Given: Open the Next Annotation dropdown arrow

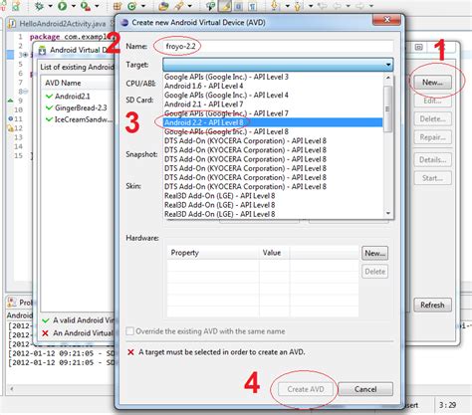Looking at the screenshot, I should pyautogui.click(x=287, y=6).
